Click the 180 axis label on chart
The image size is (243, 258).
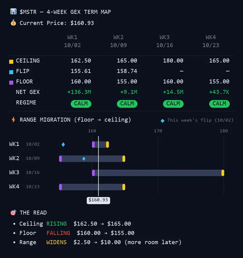(224, 131)
